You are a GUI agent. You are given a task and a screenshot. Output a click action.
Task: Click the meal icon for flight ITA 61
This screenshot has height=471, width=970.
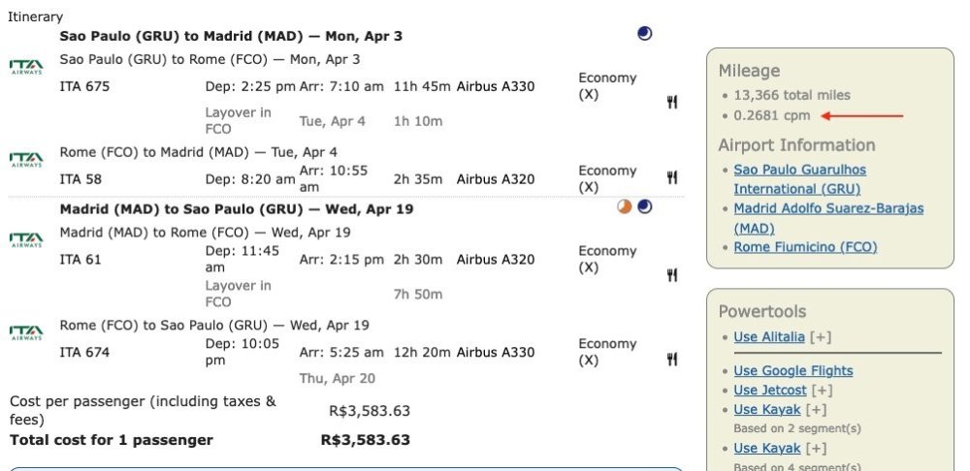coord(671,275)
